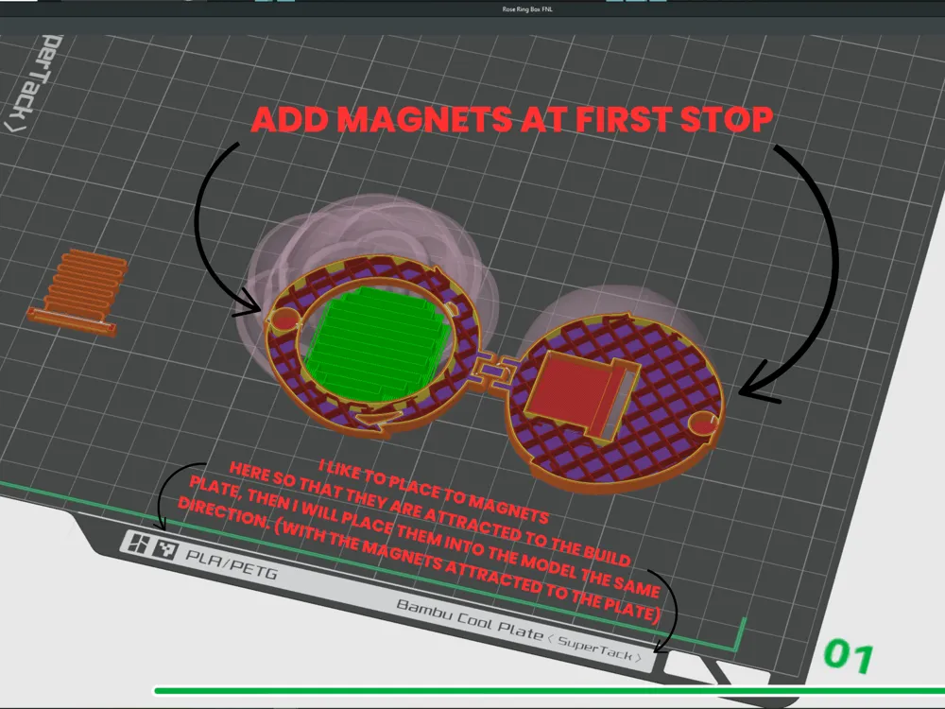Click the QR-style plate identifier icon
Screen dimensions: 945x709
(x=164, y=548)
